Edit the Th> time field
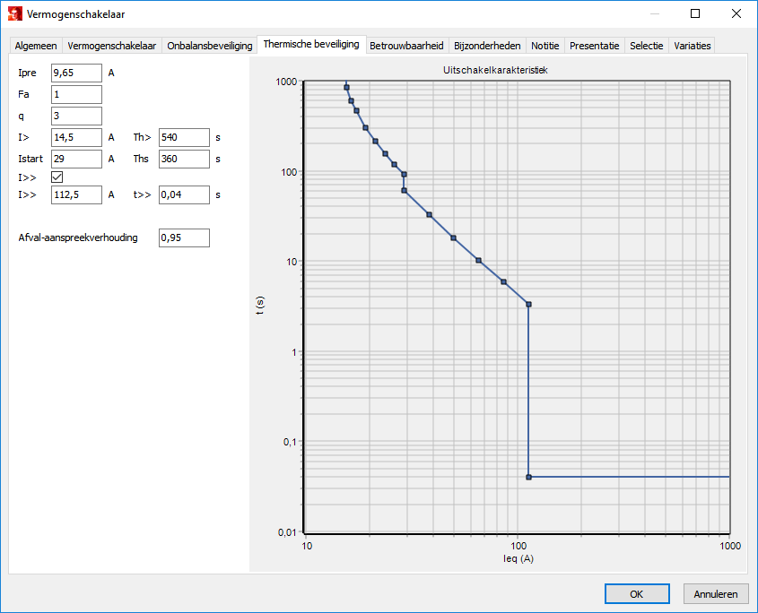 (x=184, y=138)
